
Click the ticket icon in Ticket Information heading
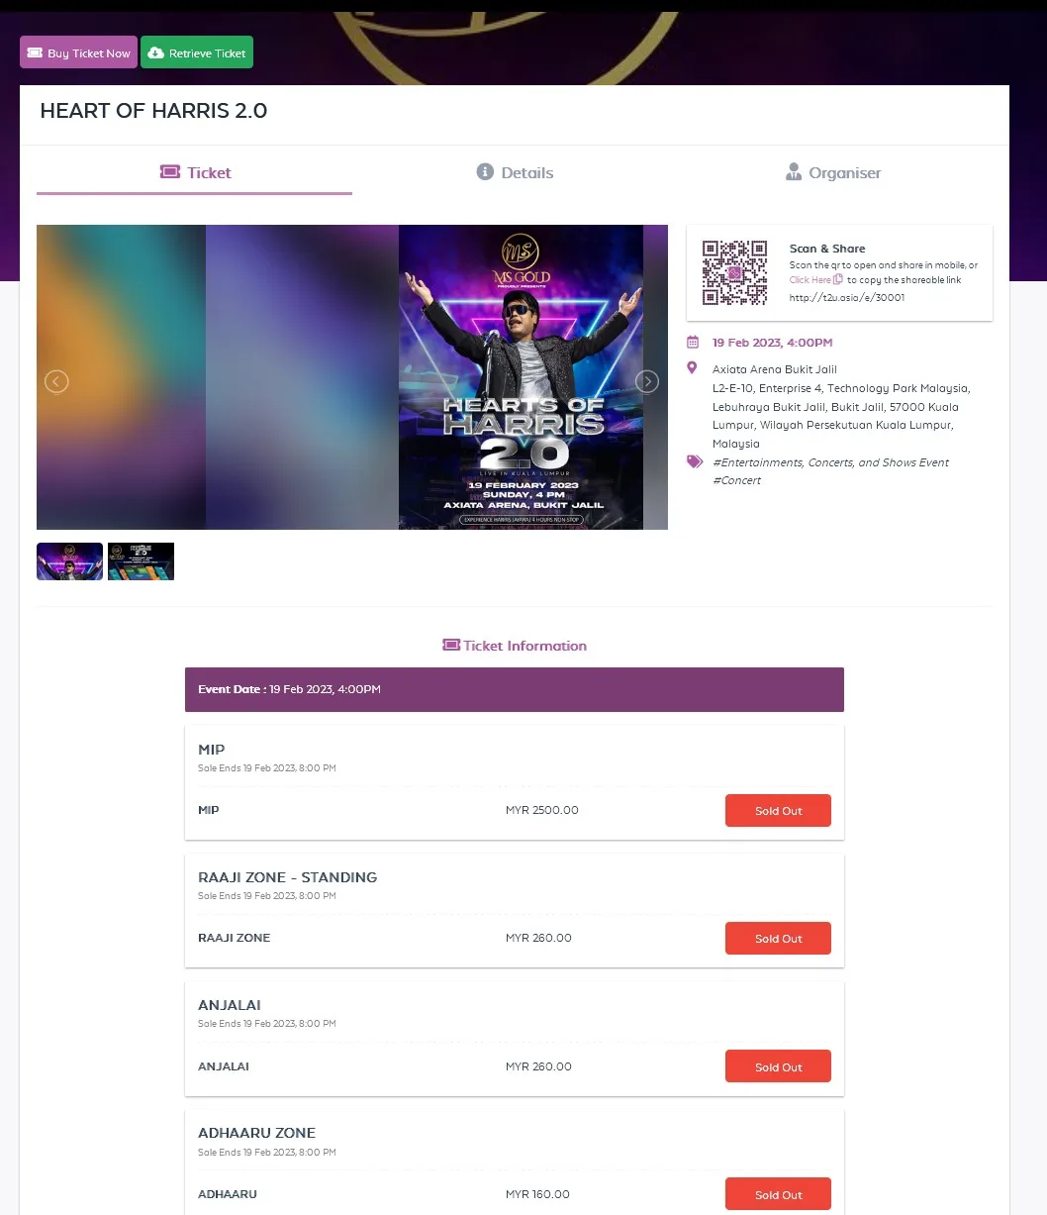point(451,646)
